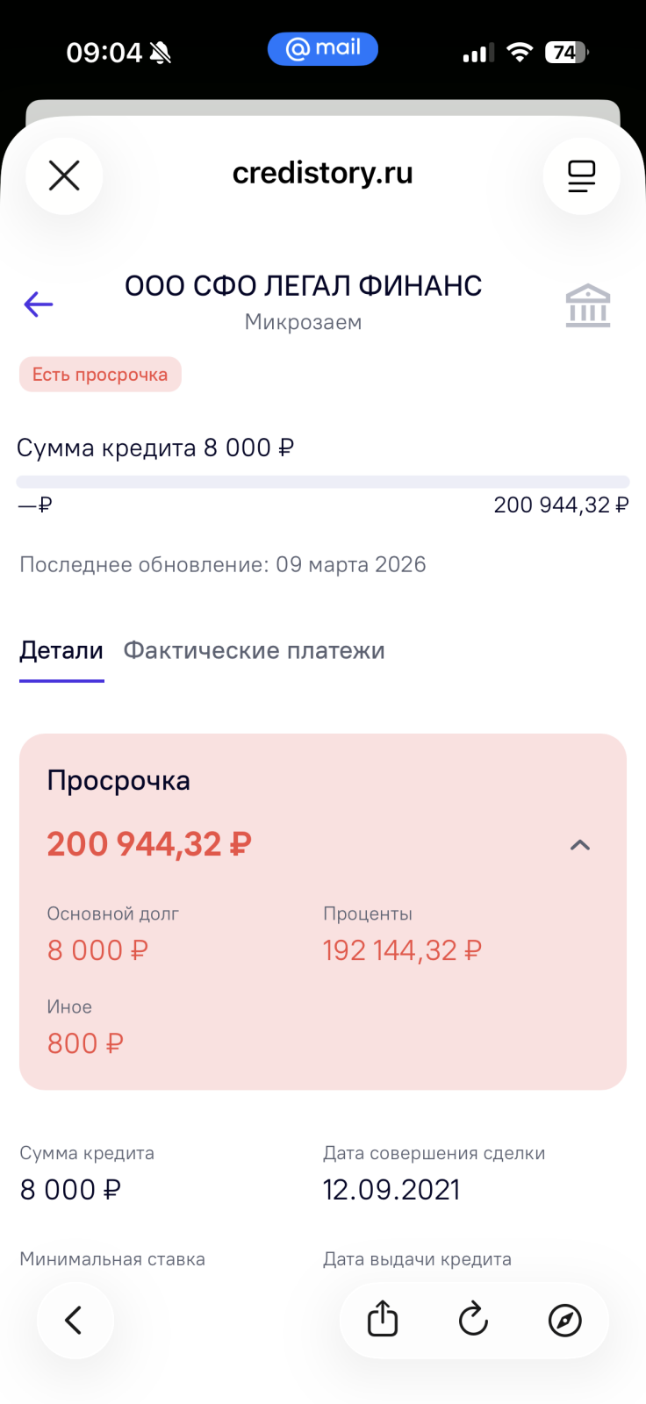Tap the credistory.ru address title
646x1404 pixels.
click(x=322, y=174)
